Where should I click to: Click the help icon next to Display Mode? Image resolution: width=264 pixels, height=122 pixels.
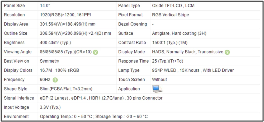coord(227,52)
